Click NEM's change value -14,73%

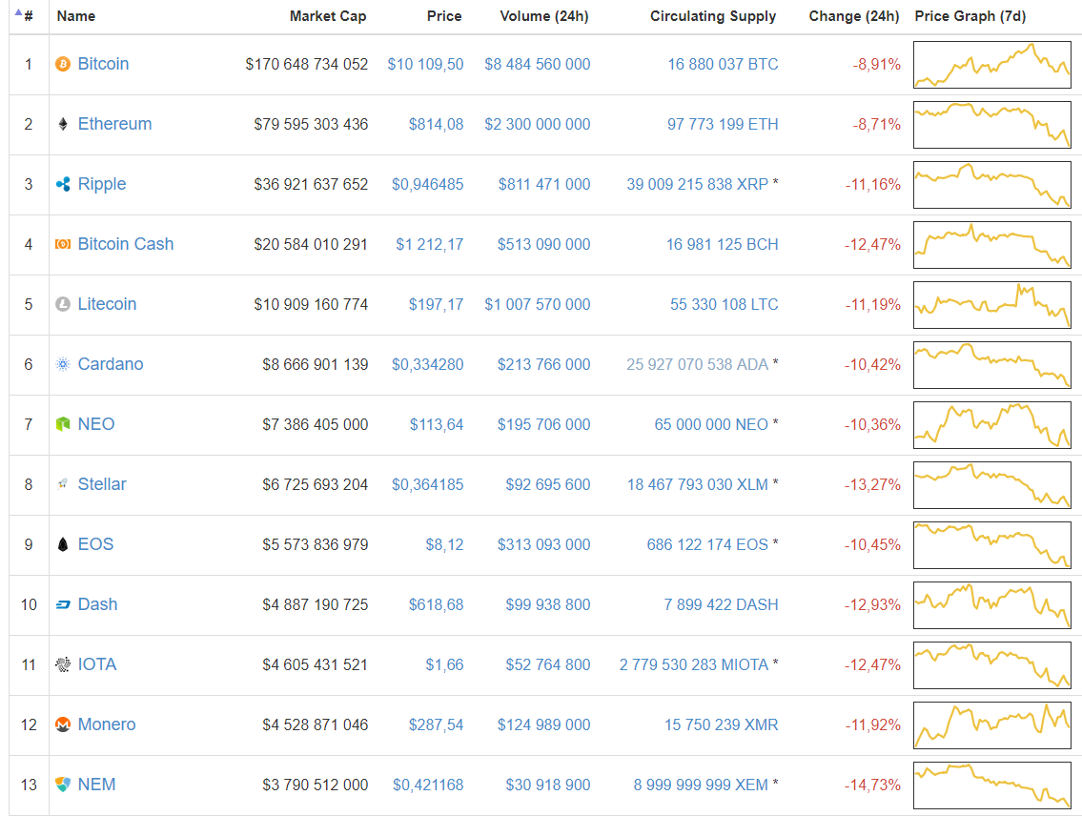point(872,785)
